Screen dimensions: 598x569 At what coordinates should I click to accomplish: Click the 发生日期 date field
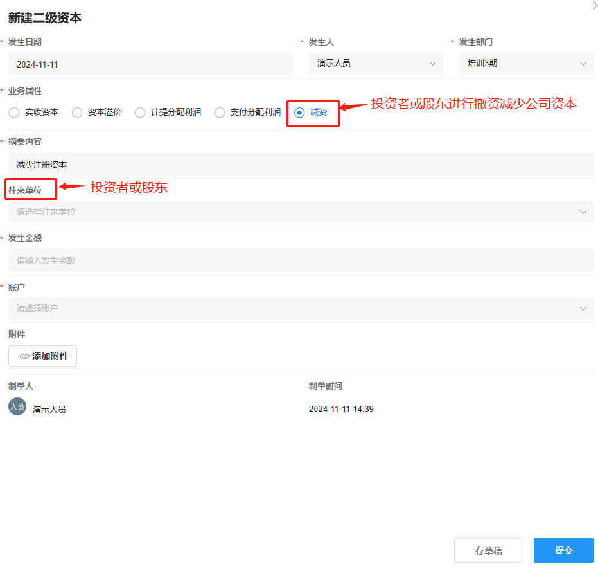pyautogui.click(x=150, y=64)
